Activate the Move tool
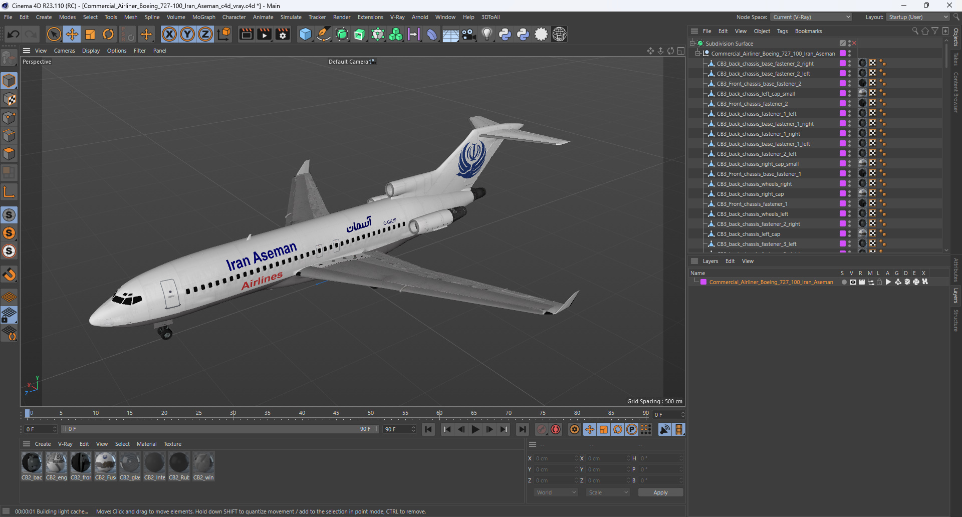 [72, 34]
